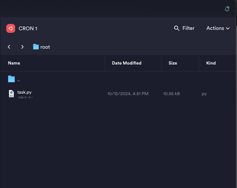Open the notifications bell icon
The image size is (237, 188).
[x=227, y=9]
